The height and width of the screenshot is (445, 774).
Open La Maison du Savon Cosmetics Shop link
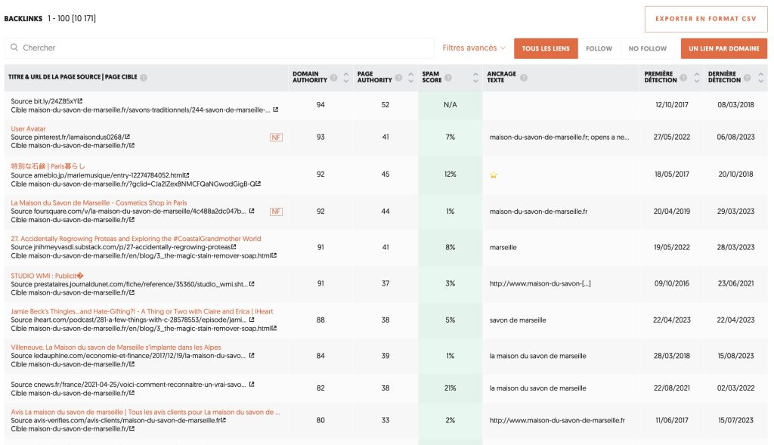coord(99,202)
